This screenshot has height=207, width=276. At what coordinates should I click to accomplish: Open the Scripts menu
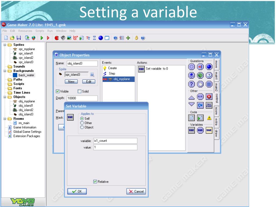pos(40,31)
